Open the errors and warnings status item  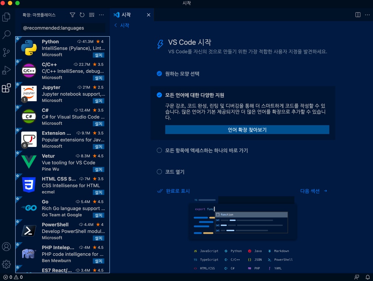13,277
